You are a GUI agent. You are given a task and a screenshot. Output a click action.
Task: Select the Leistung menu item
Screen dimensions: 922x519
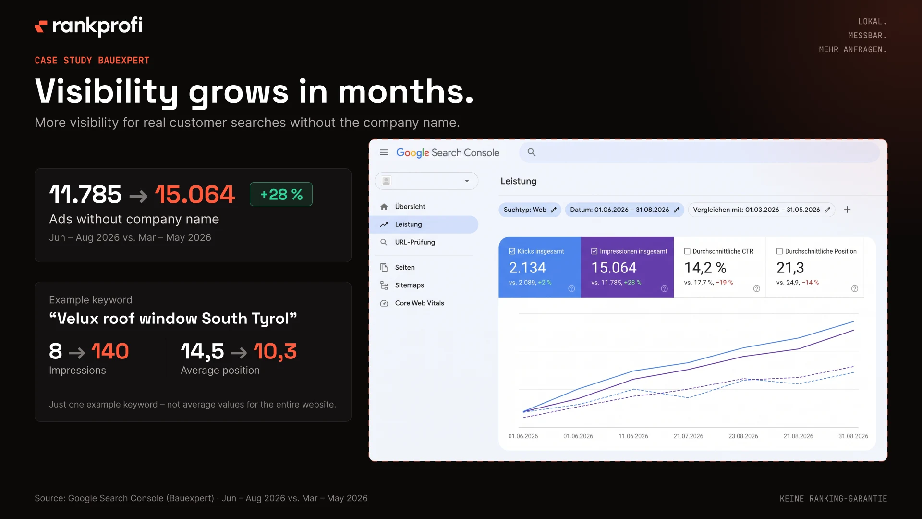point(424,224)
